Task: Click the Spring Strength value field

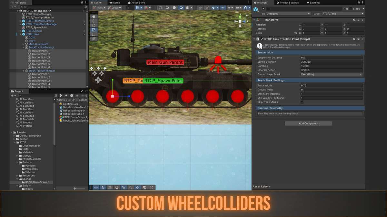Action: [x=332, y=62]
